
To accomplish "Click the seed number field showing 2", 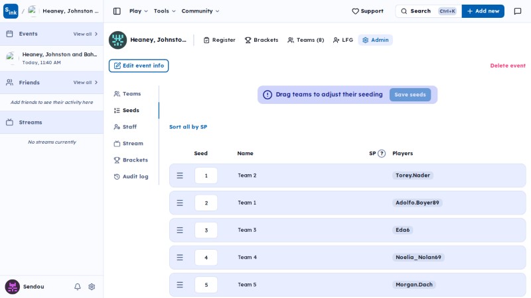I will [x=206, y=203].
